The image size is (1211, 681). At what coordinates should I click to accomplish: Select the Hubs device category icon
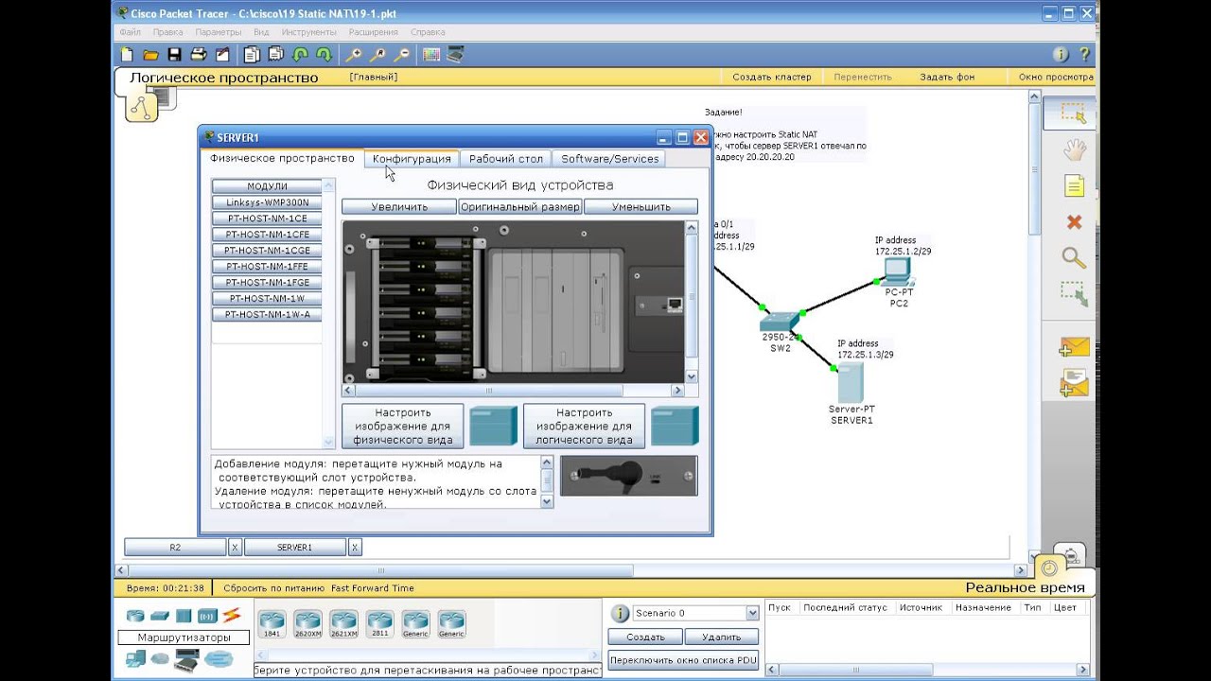(184, 616)
